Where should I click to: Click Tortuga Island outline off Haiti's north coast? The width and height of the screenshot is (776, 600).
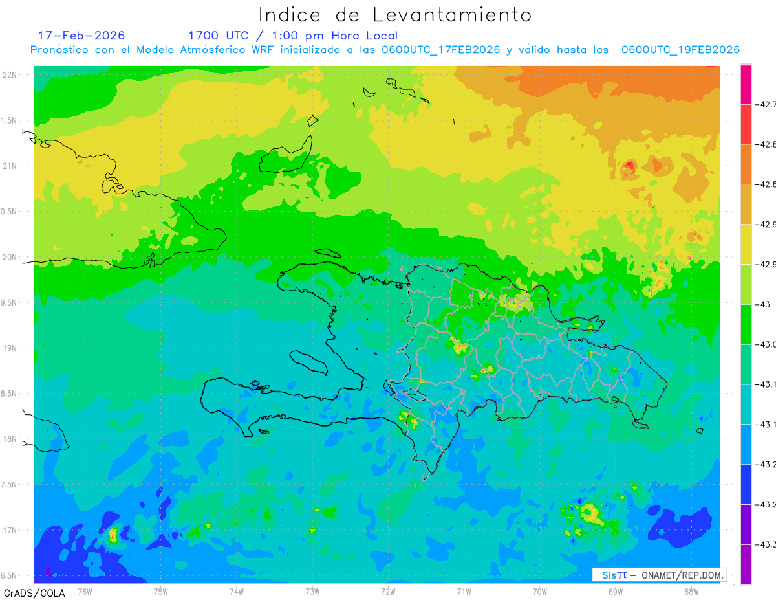point(328,253)
